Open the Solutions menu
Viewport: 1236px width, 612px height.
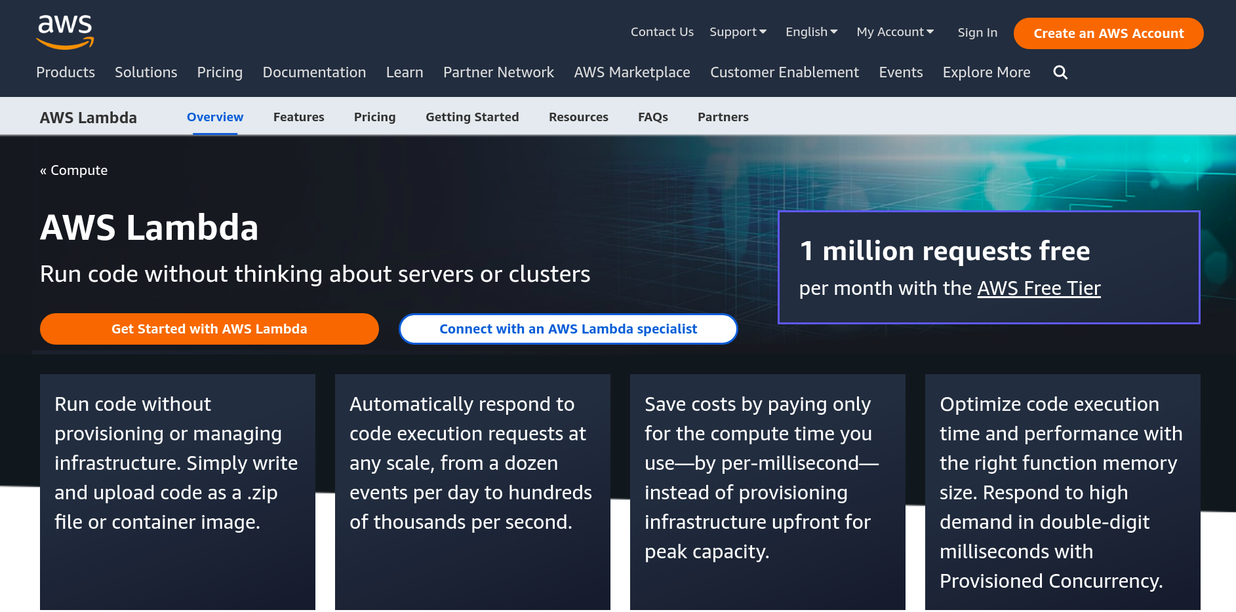point(146,72)
